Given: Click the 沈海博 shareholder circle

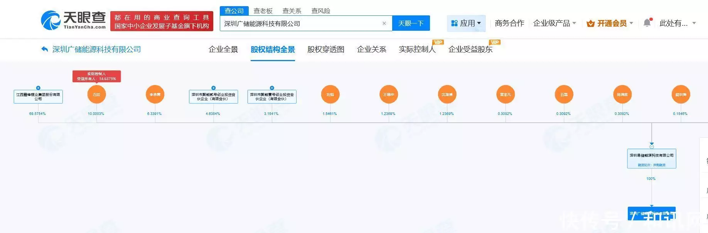Looking at the screenshot, I should [x=447, y=95].
